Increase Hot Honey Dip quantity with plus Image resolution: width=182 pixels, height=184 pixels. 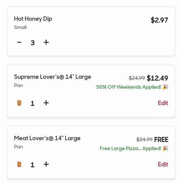tap(46, 42)
